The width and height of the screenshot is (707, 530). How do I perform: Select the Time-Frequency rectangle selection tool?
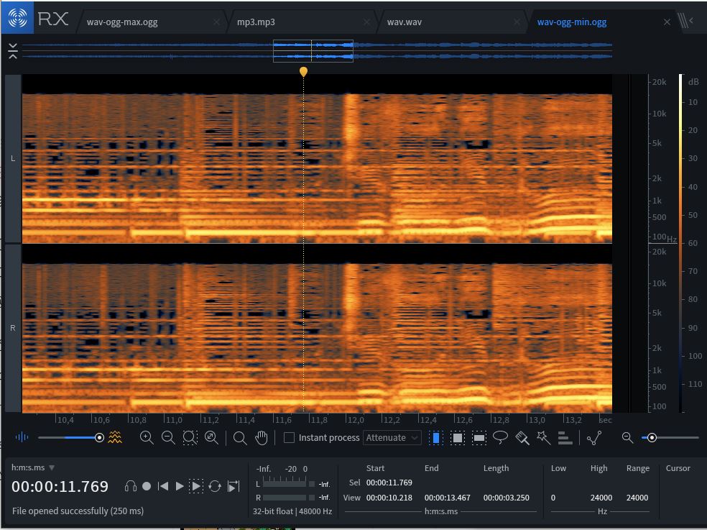457,437
